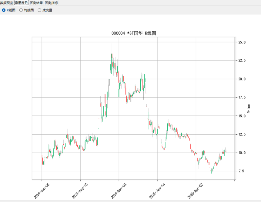
Task: Switch to the 数据预览 tab
Action: [x=7, y=3]
